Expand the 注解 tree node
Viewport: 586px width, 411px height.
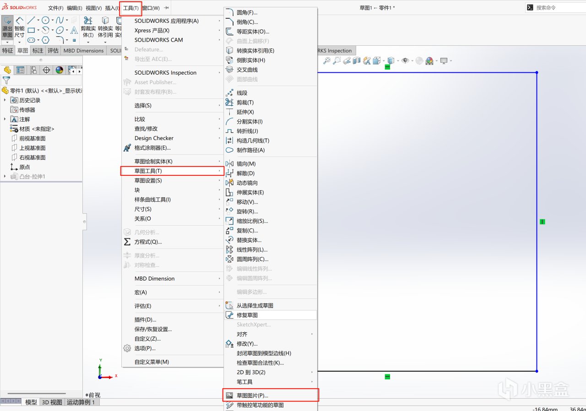pyautogui.click(x=5, y=119)
